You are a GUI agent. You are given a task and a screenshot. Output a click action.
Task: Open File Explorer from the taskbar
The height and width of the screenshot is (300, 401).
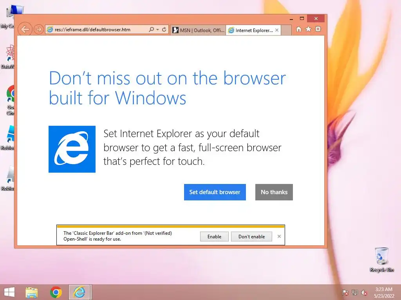click(x=32, y=292)
